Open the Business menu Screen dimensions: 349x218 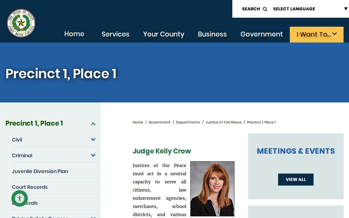[212, 34]
